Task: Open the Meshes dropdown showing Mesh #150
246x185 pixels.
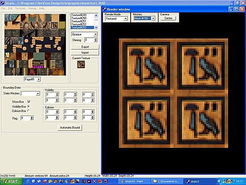Action: (144, 18)
